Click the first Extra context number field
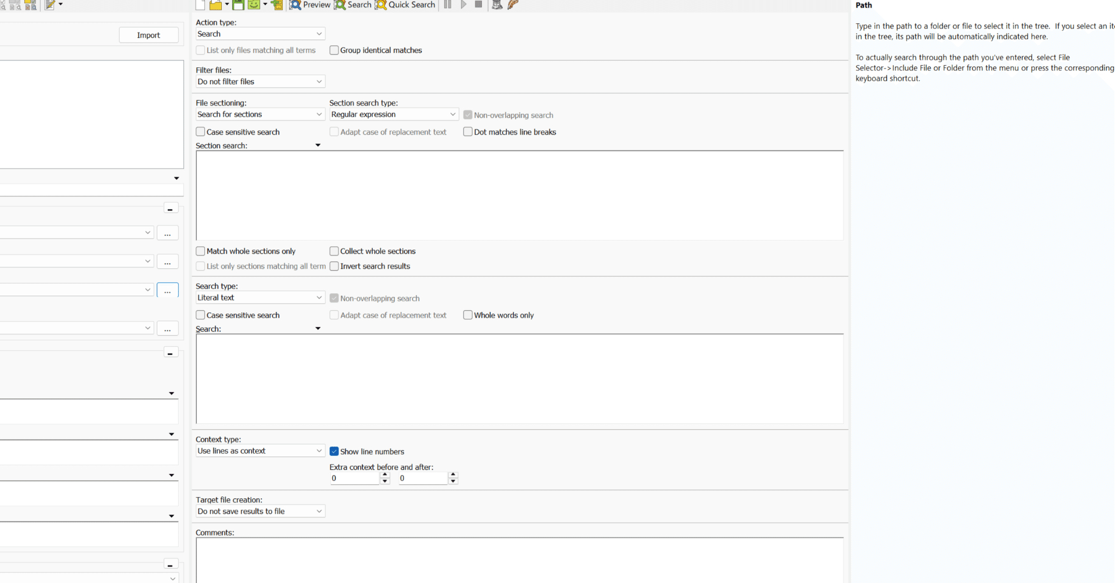1115x583 pixels. click(355, 478)
